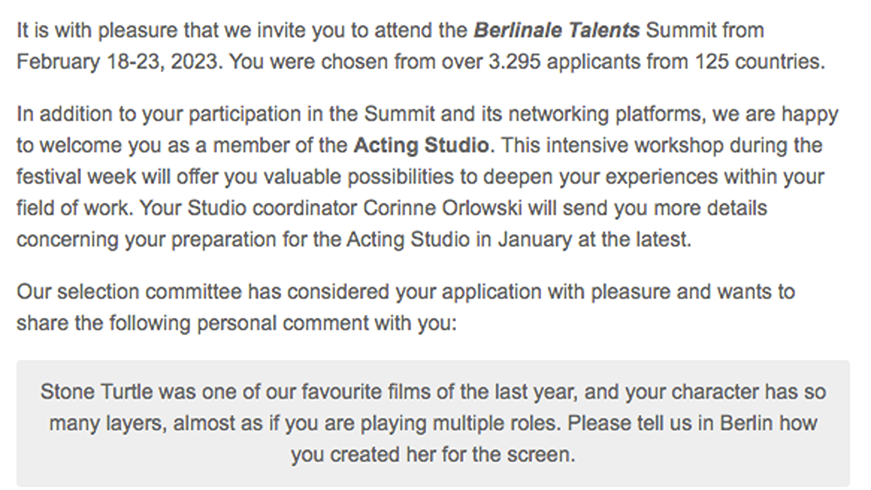The image size is (871, 490).
Task: Click the date "February 18-23, 2023"
Action: [x=118, y=62]
